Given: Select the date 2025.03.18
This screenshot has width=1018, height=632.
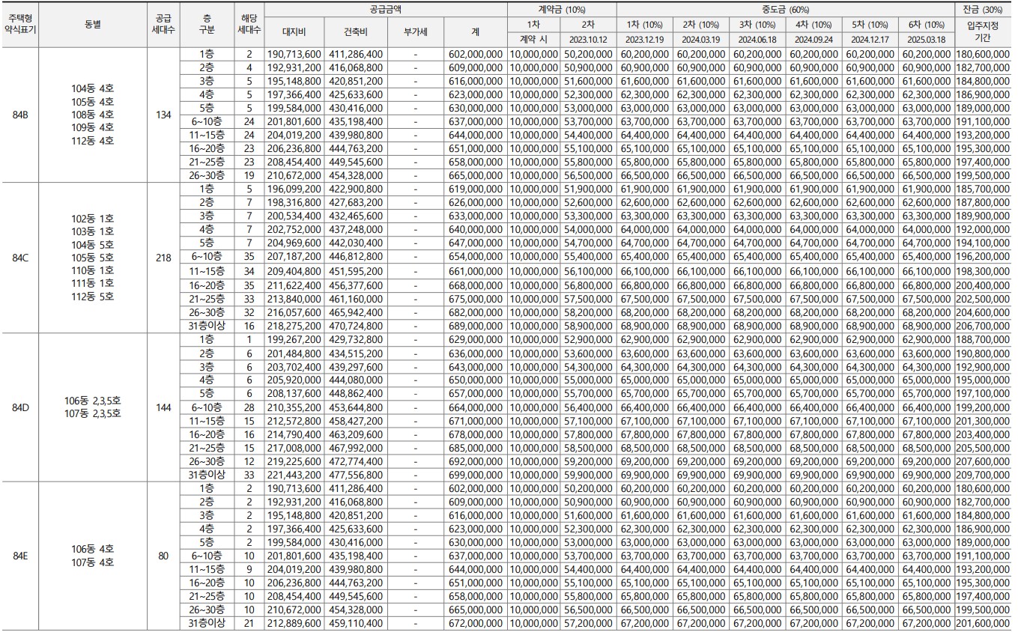Looking at the screenshot, I should coord(926,40).
